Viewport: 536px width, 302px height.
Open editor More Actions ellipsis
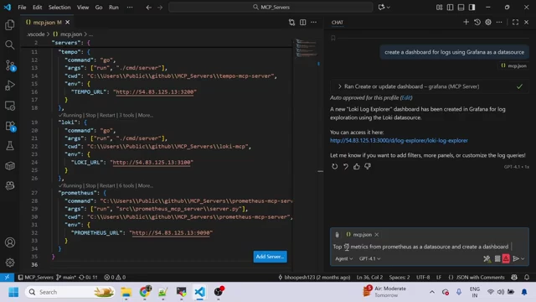(314, 23)
